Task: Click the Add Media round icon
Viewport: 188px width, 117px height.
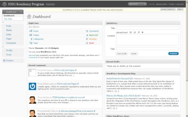Action: coord(142,32)
